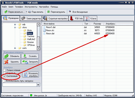Uncheck the Системный attribute checkbox

tap(4, 76)
